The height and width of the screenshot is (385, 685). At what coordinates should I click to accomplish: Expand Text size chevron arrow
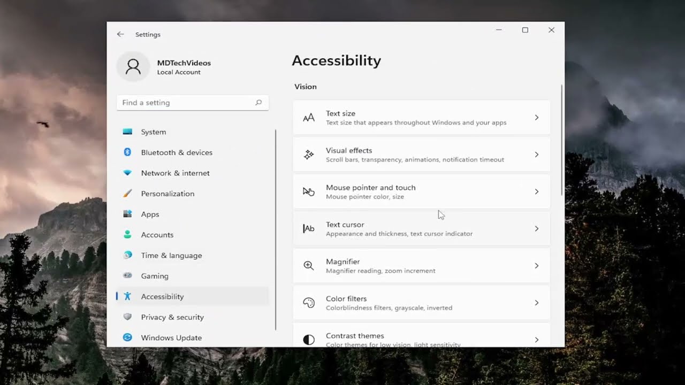coord(536,118)
